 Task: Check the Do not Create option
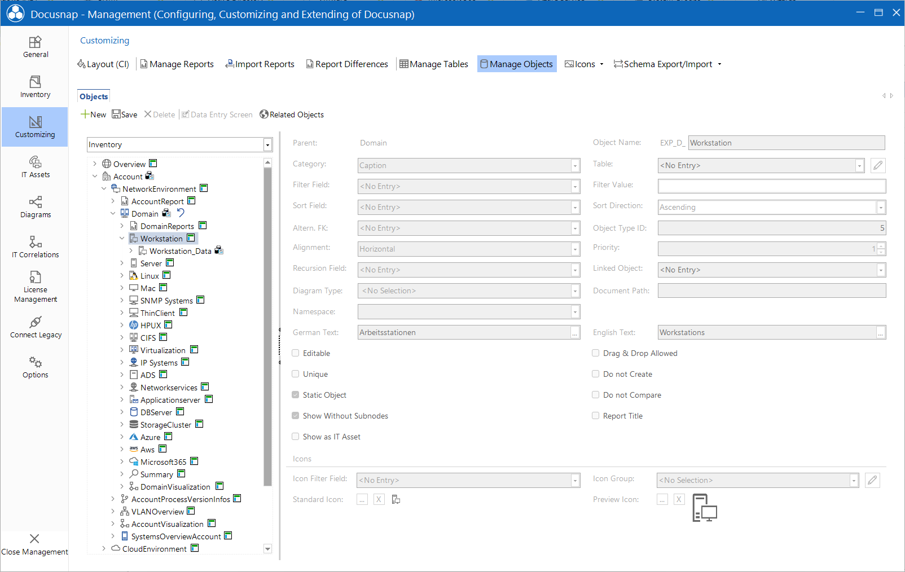pyautogui.click(x=595, y=374)
